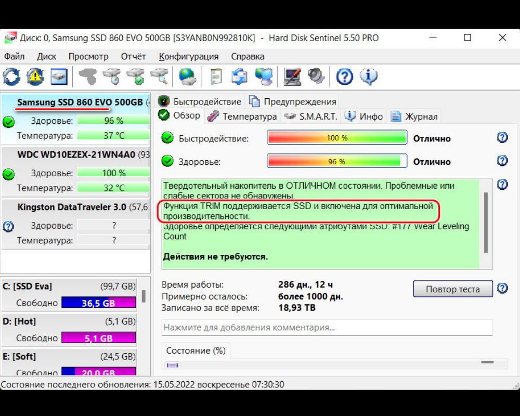This screenshot has height=416, width=520.
Task: Click WDC health 100 % bar
Action: (x=113, y=173)
